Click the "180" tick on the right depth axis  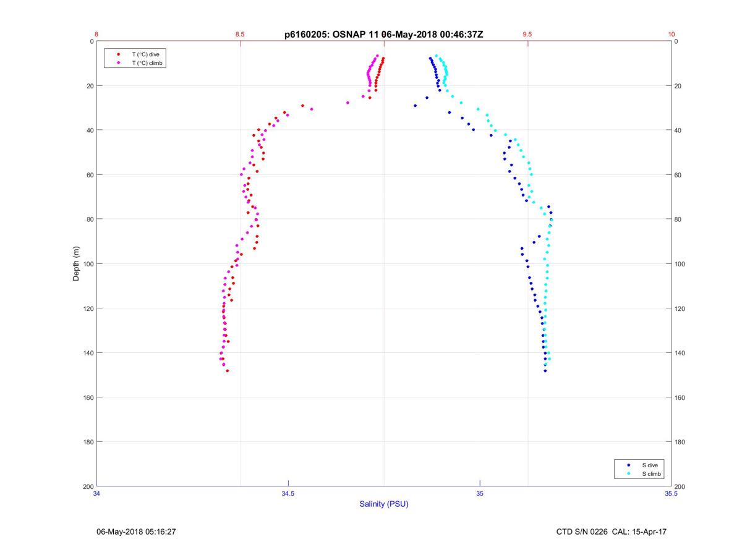680,442
